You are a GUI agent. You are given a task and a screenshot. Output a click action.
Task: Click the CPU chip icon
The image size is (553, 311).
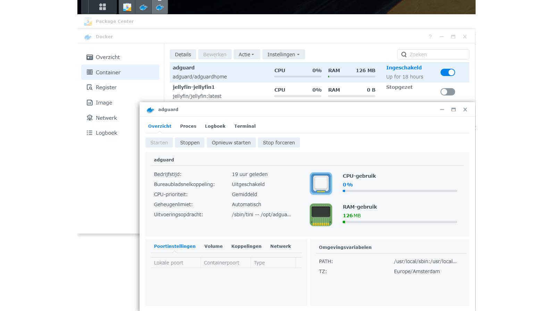pyautogui.click(x=321, y=183)
